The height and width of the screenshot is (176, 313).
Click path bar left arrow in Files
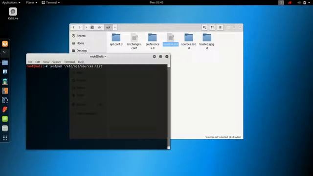point(87,27)
